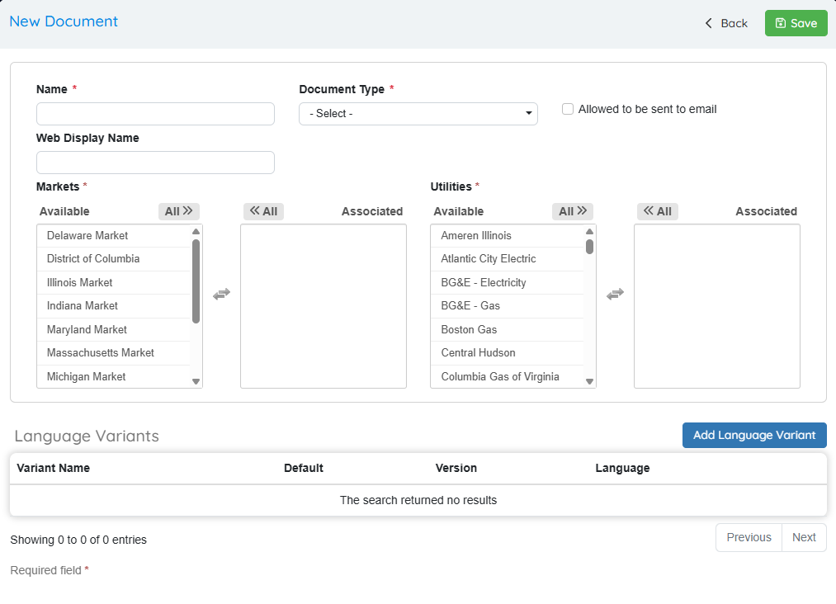Click Previous pagination button

pyautogui.click(x=749, y=537)
